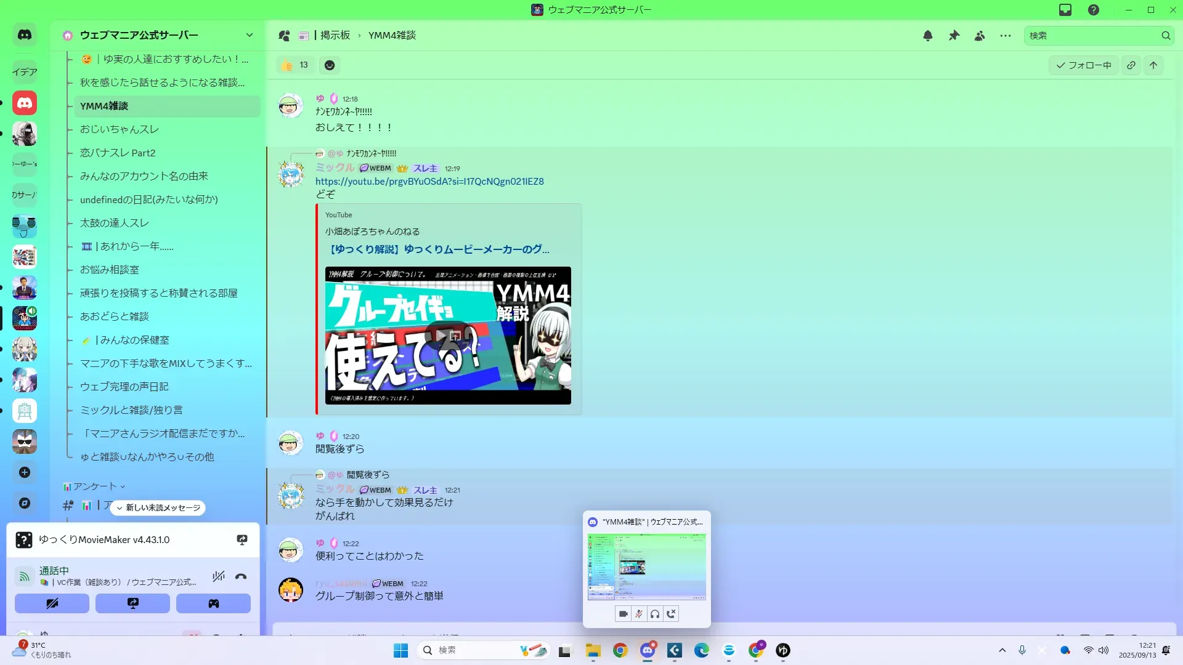Show the member list icon
Viewport: 1183px width, 665px height.
980,36
